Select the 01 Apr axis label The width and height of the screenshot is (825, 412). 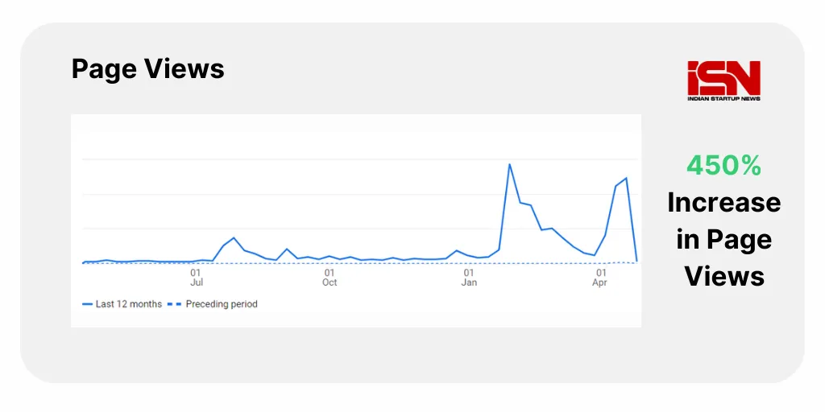tap(600, 278)
